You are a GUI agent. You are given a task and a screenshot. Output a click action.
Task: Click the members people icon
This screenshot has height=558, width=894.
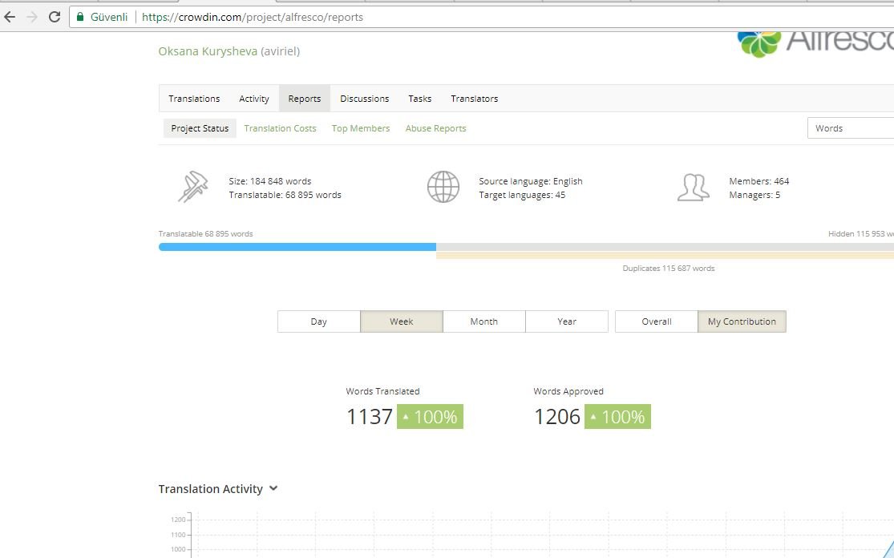coord(694,187)
